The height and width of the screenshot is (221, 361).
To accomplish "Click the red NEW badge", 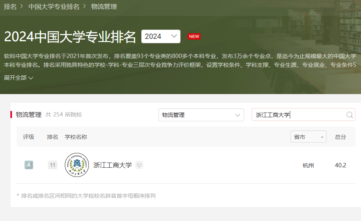I will click(194, 36).
